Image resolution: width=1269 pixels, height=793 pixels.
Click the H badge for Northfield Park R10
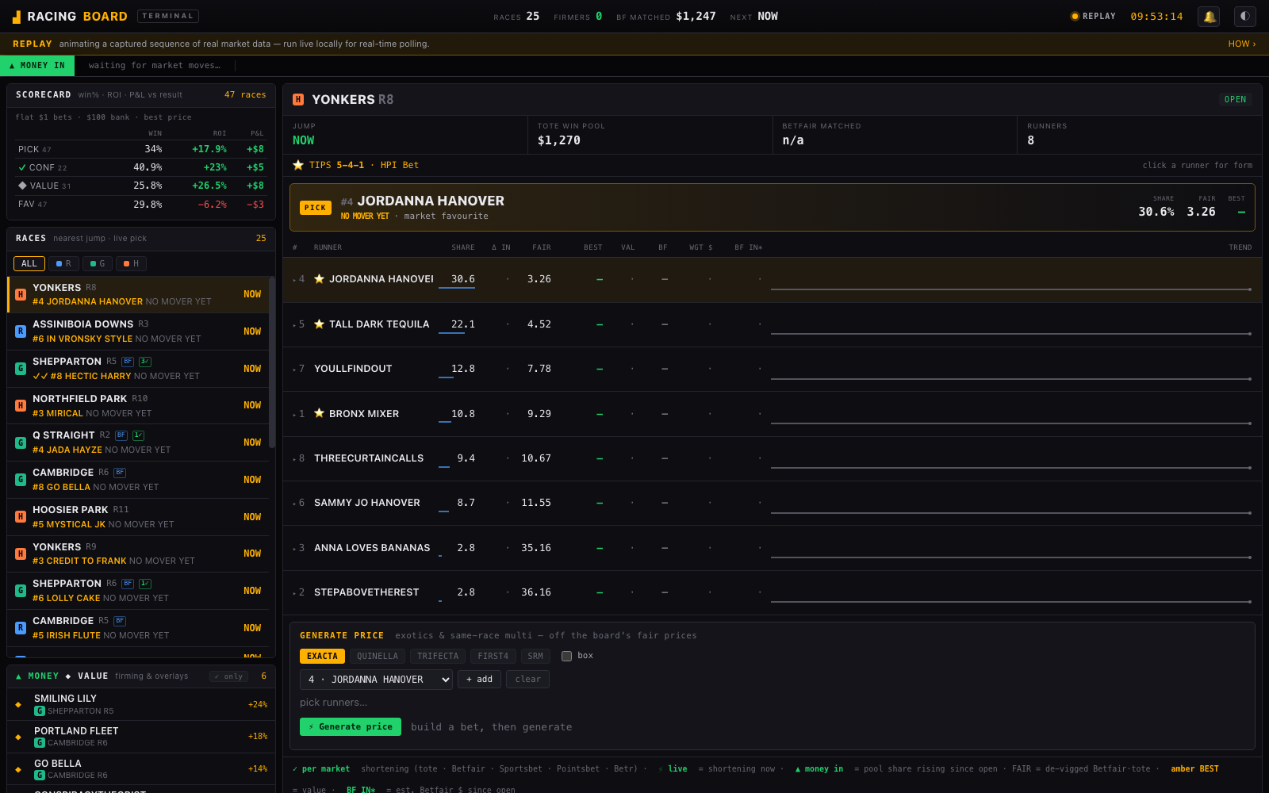[21, 405]
